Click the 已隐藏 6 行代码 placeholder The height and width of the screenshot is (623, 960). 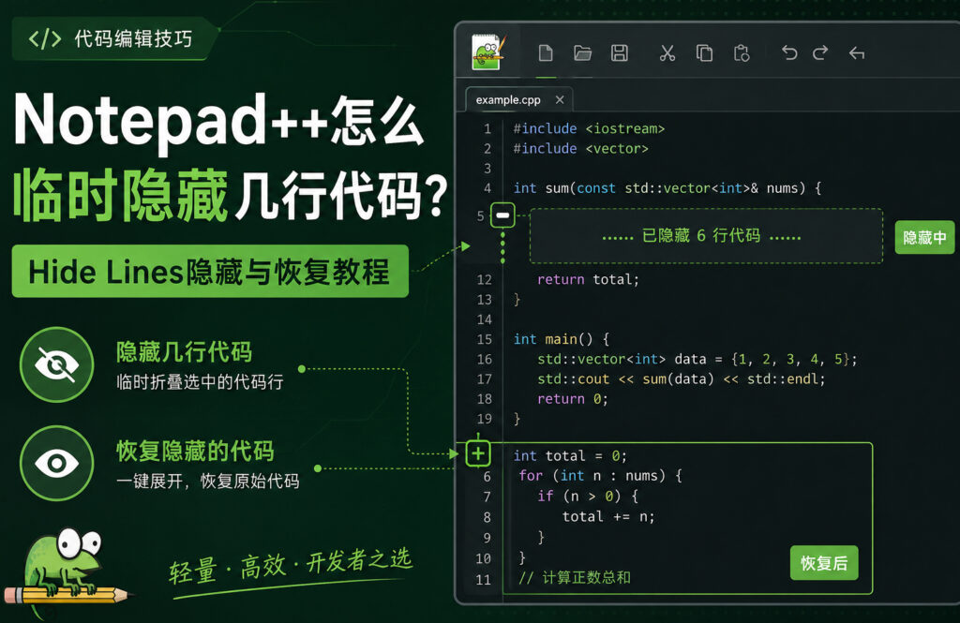coord(706,236)
